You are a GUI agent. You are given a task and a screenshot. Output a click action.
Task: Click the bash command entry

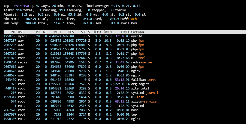tap(135, 110)
